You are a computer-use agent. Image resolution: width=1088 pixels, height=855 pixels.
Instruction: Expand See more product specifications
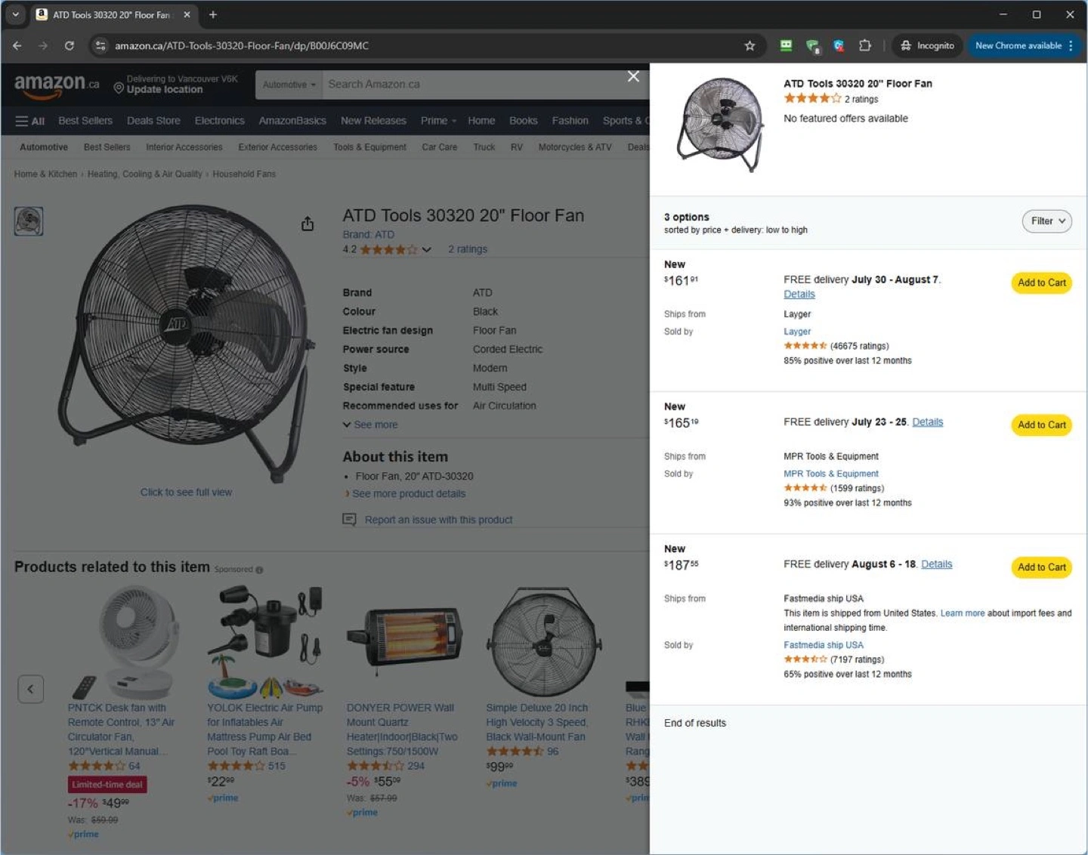[370, 424]
